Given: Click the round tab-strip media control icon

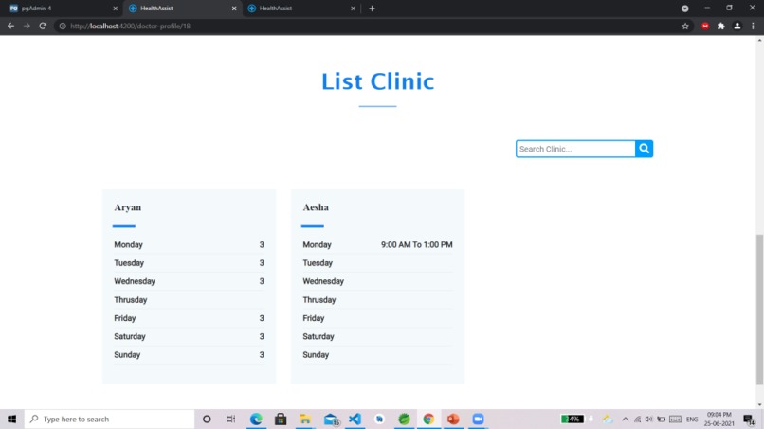Looking at the screenshot, I should point(684,9).
